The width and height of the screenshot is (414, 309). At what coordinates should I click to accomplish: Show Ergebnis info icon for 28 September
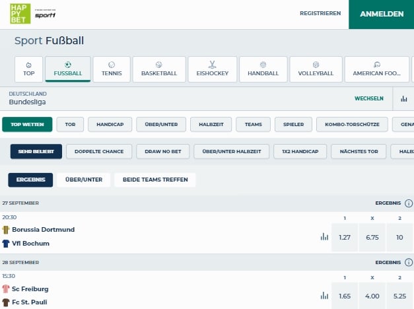[x=409, y=262]
